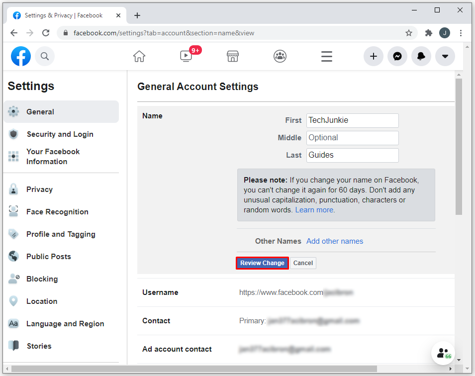
Task: Select Security and Login settings
Action: (x=60, y=134)
